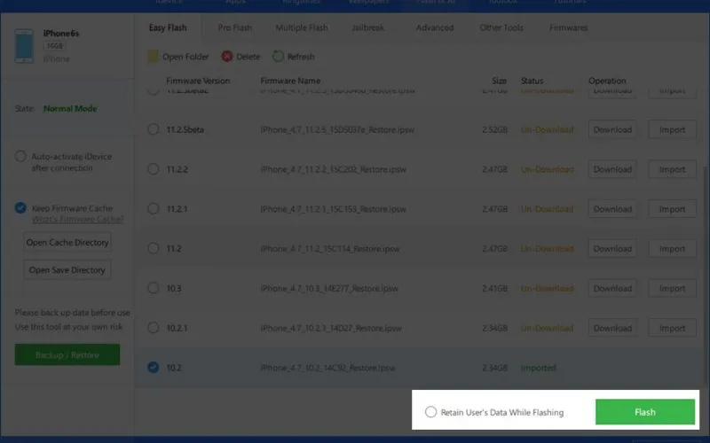Import the 10.3 firmware file
The image size is (710, 443).
coord(672,288)
